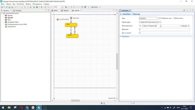Viewport: 195px width, 110px height.
Task: Maximize the Properties panel
Action: click(x=193, y=10)
